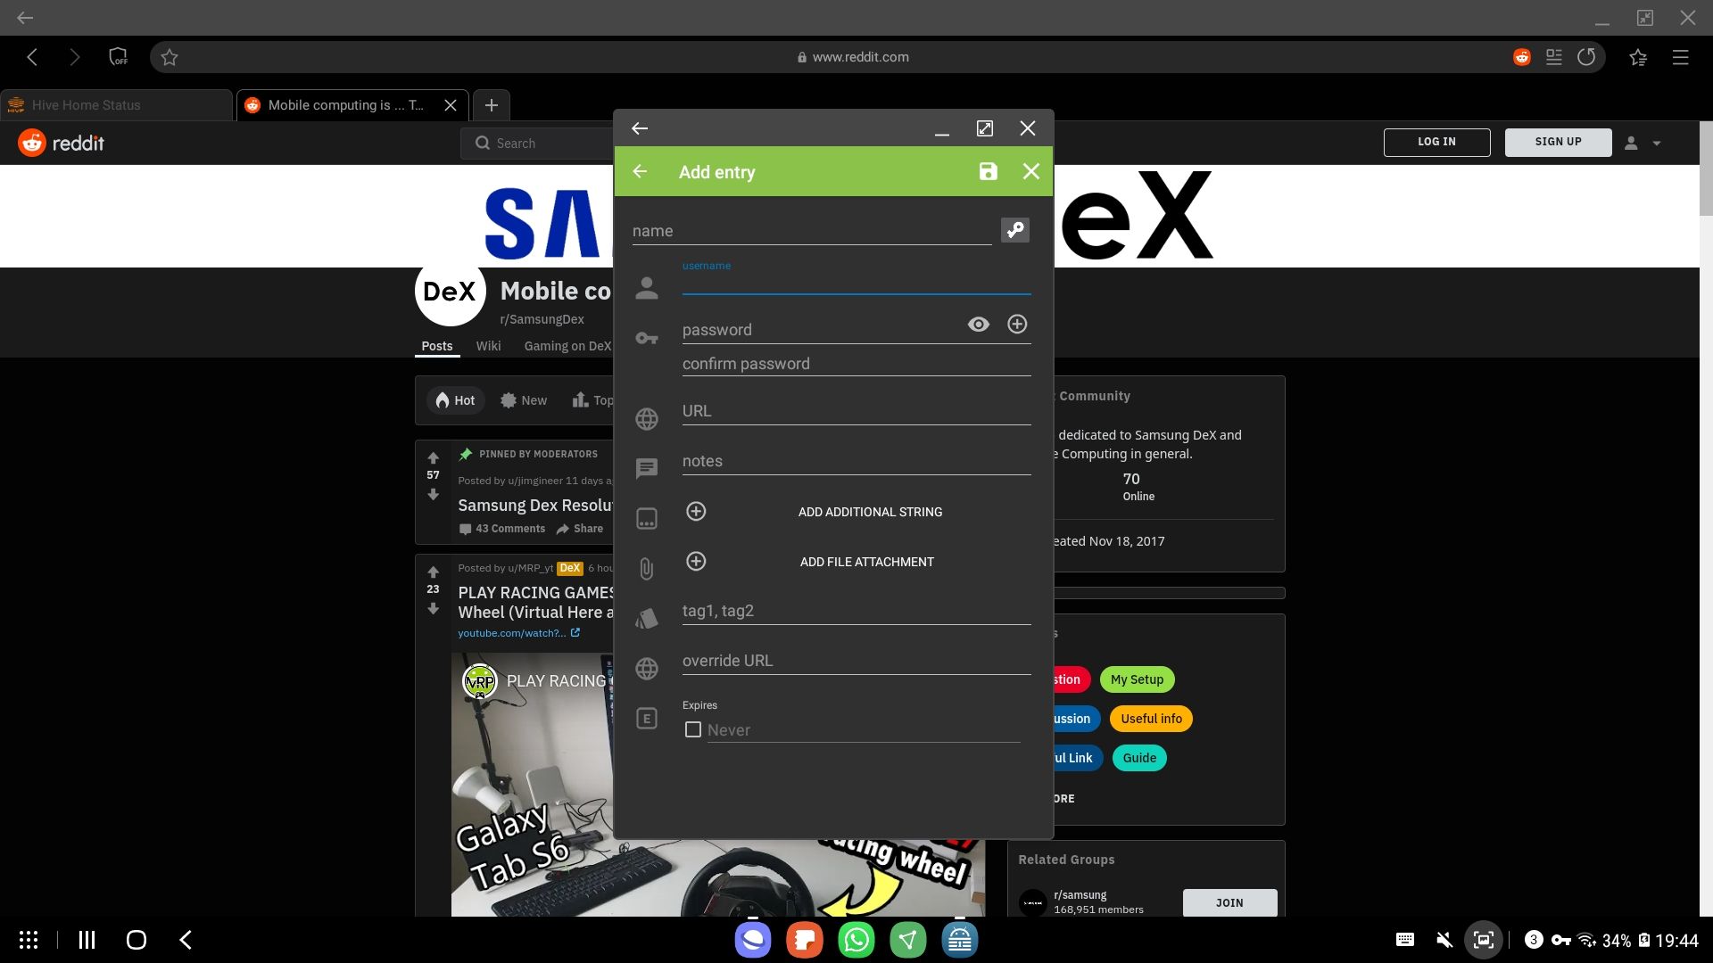Open Samsung Internet from the taskbar
This screenshot has width=1713, height=963.
click(x=752, y=939)
